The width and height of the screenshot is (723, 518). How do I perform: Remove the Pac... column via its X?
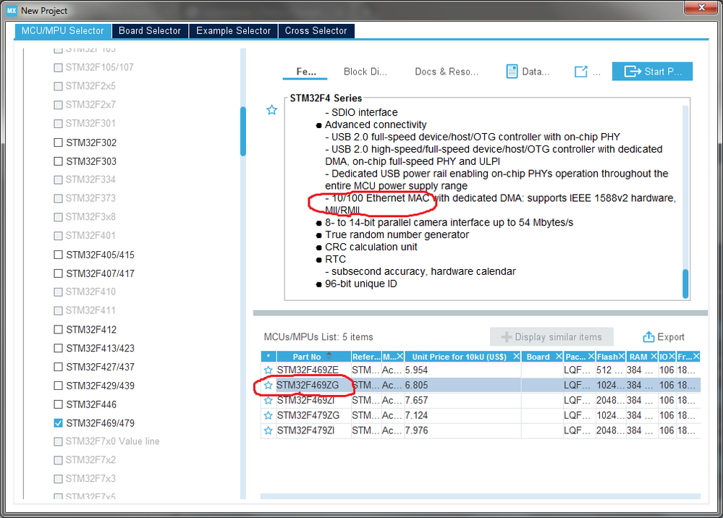[x=591, y=356]
